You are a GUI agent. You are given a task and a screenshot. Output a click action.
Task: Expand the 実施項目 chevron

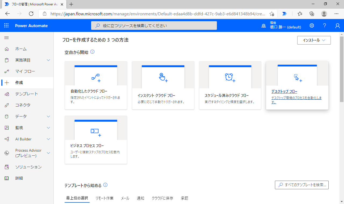pyautogui.click(x=48, y=60)
